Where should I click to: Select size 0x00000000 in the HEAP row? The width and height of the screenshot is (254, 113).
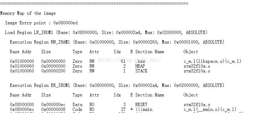click(x=53, y=66)
